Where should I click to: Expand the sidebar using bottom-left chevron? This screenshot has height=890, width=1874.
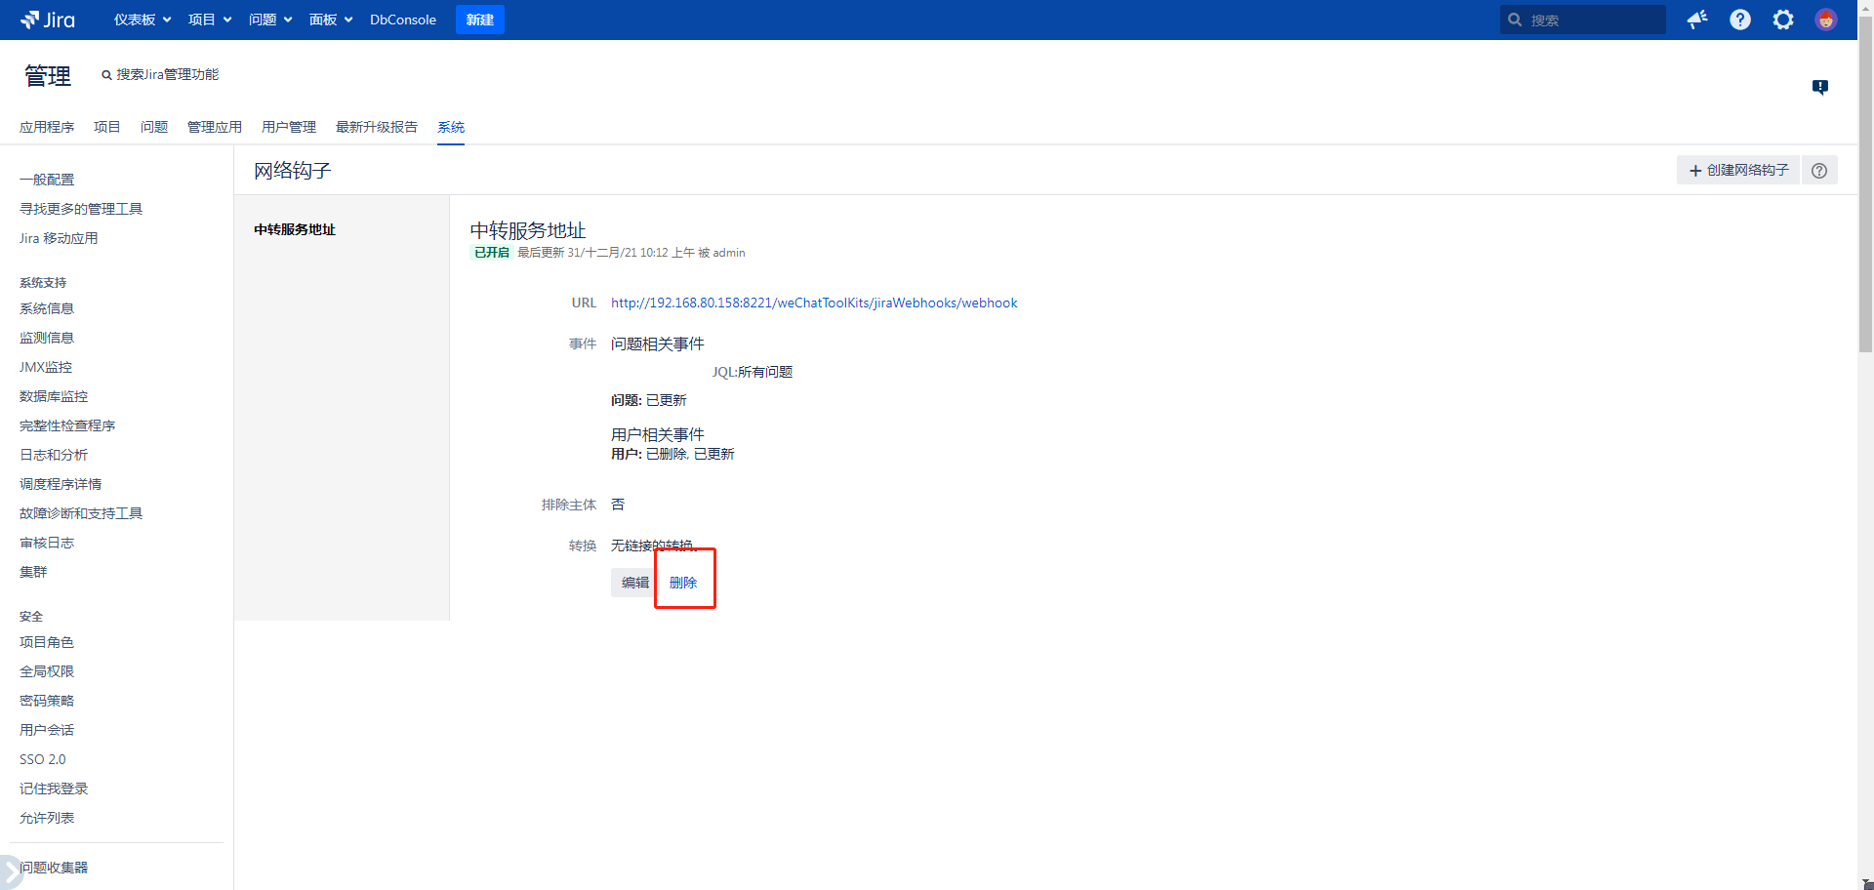[9, 870]
